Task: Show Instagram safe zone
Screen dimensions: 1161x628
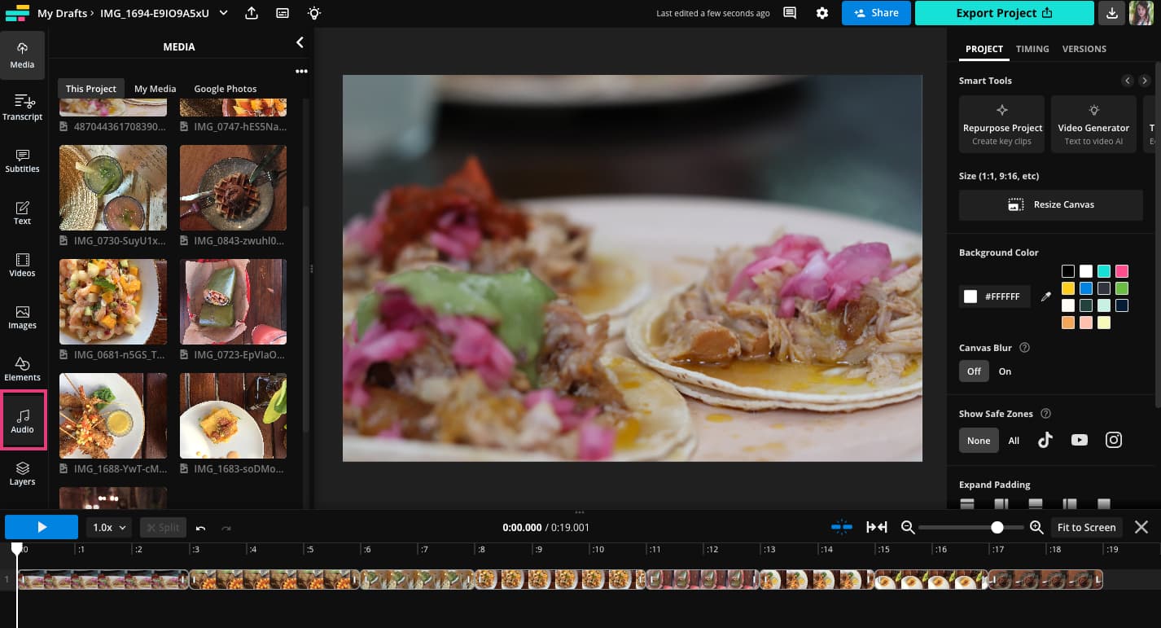Action: coord(1114,441)
